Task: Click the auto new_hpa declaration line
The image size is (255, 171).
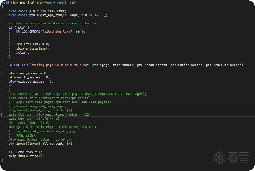Action: tap(35, 119)
